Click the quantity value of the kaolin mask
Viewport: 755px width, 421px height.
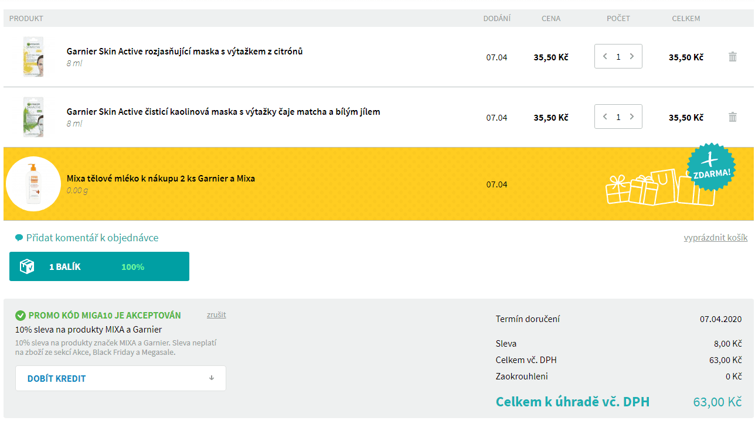click(618, 117)
